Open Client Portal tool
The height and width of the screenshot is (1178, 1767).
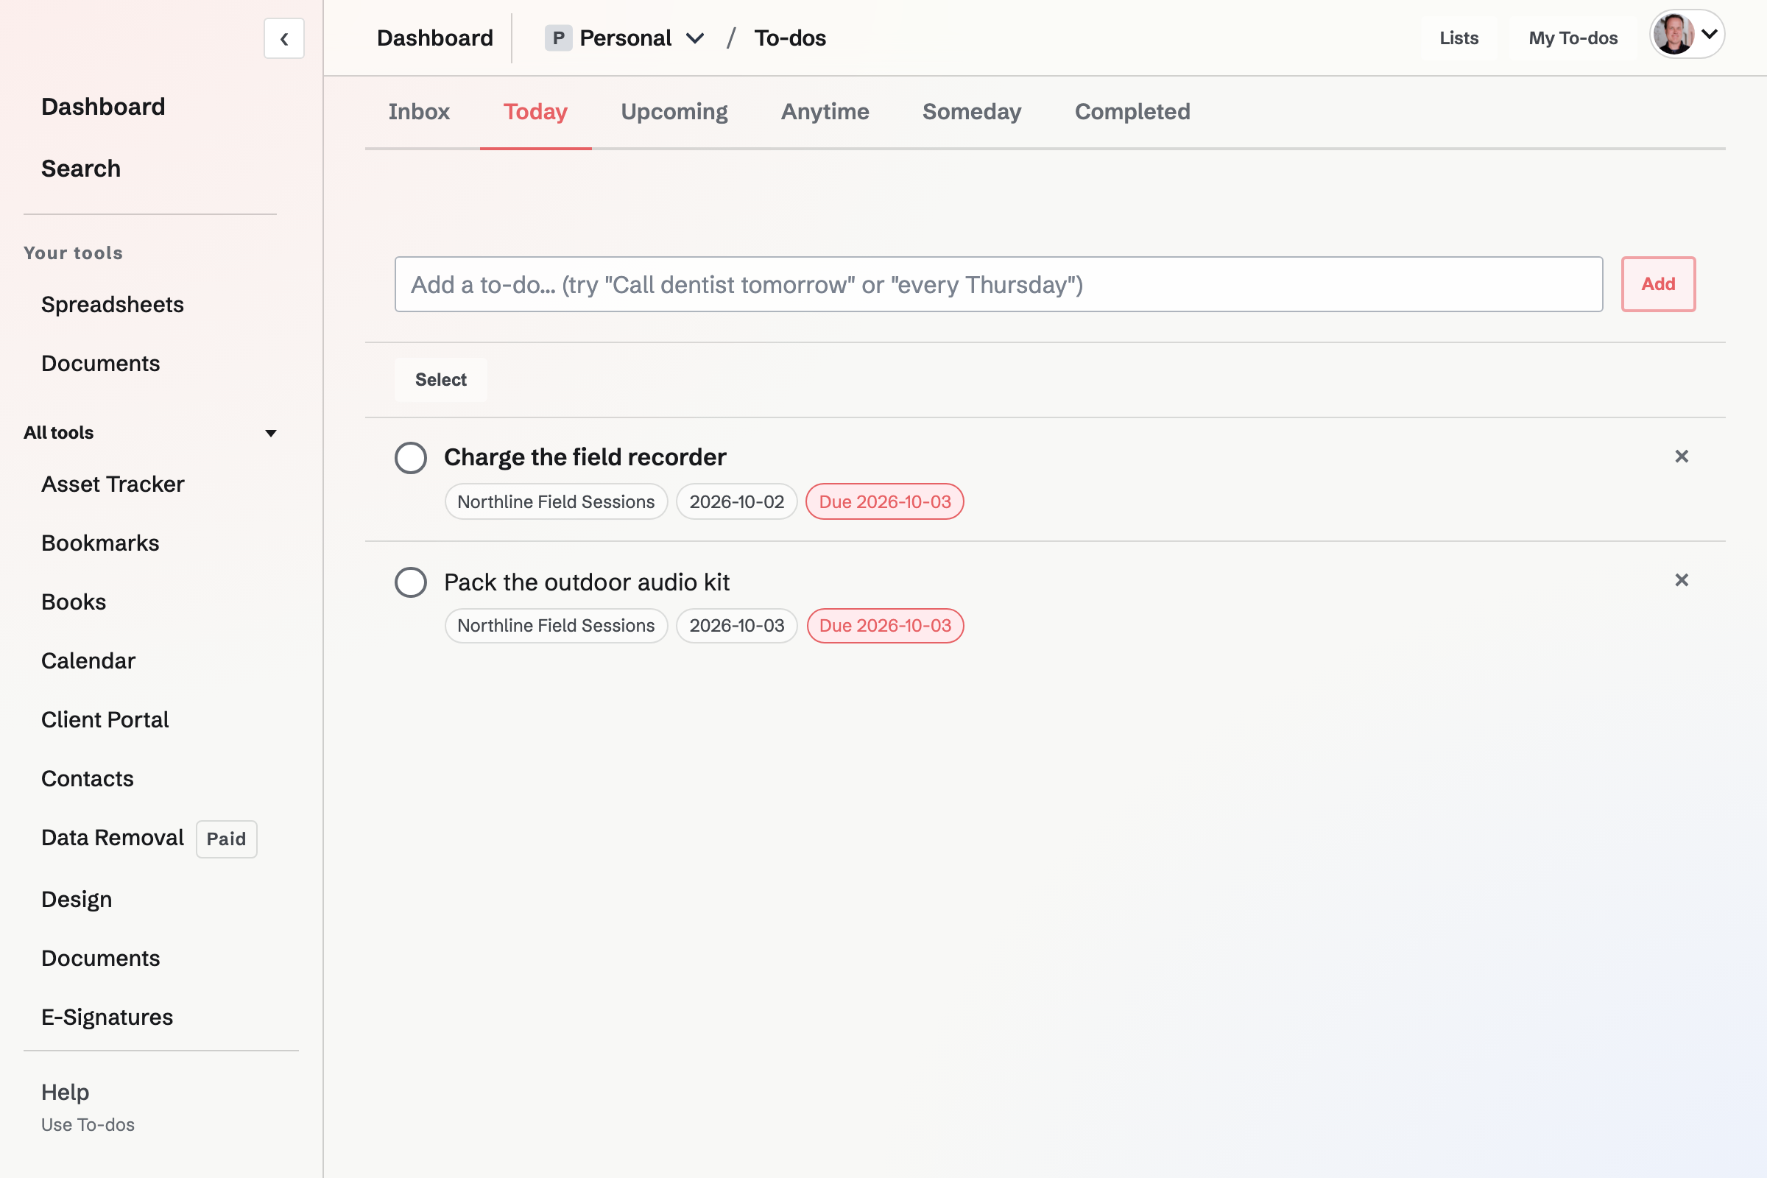tap(105, 720)
